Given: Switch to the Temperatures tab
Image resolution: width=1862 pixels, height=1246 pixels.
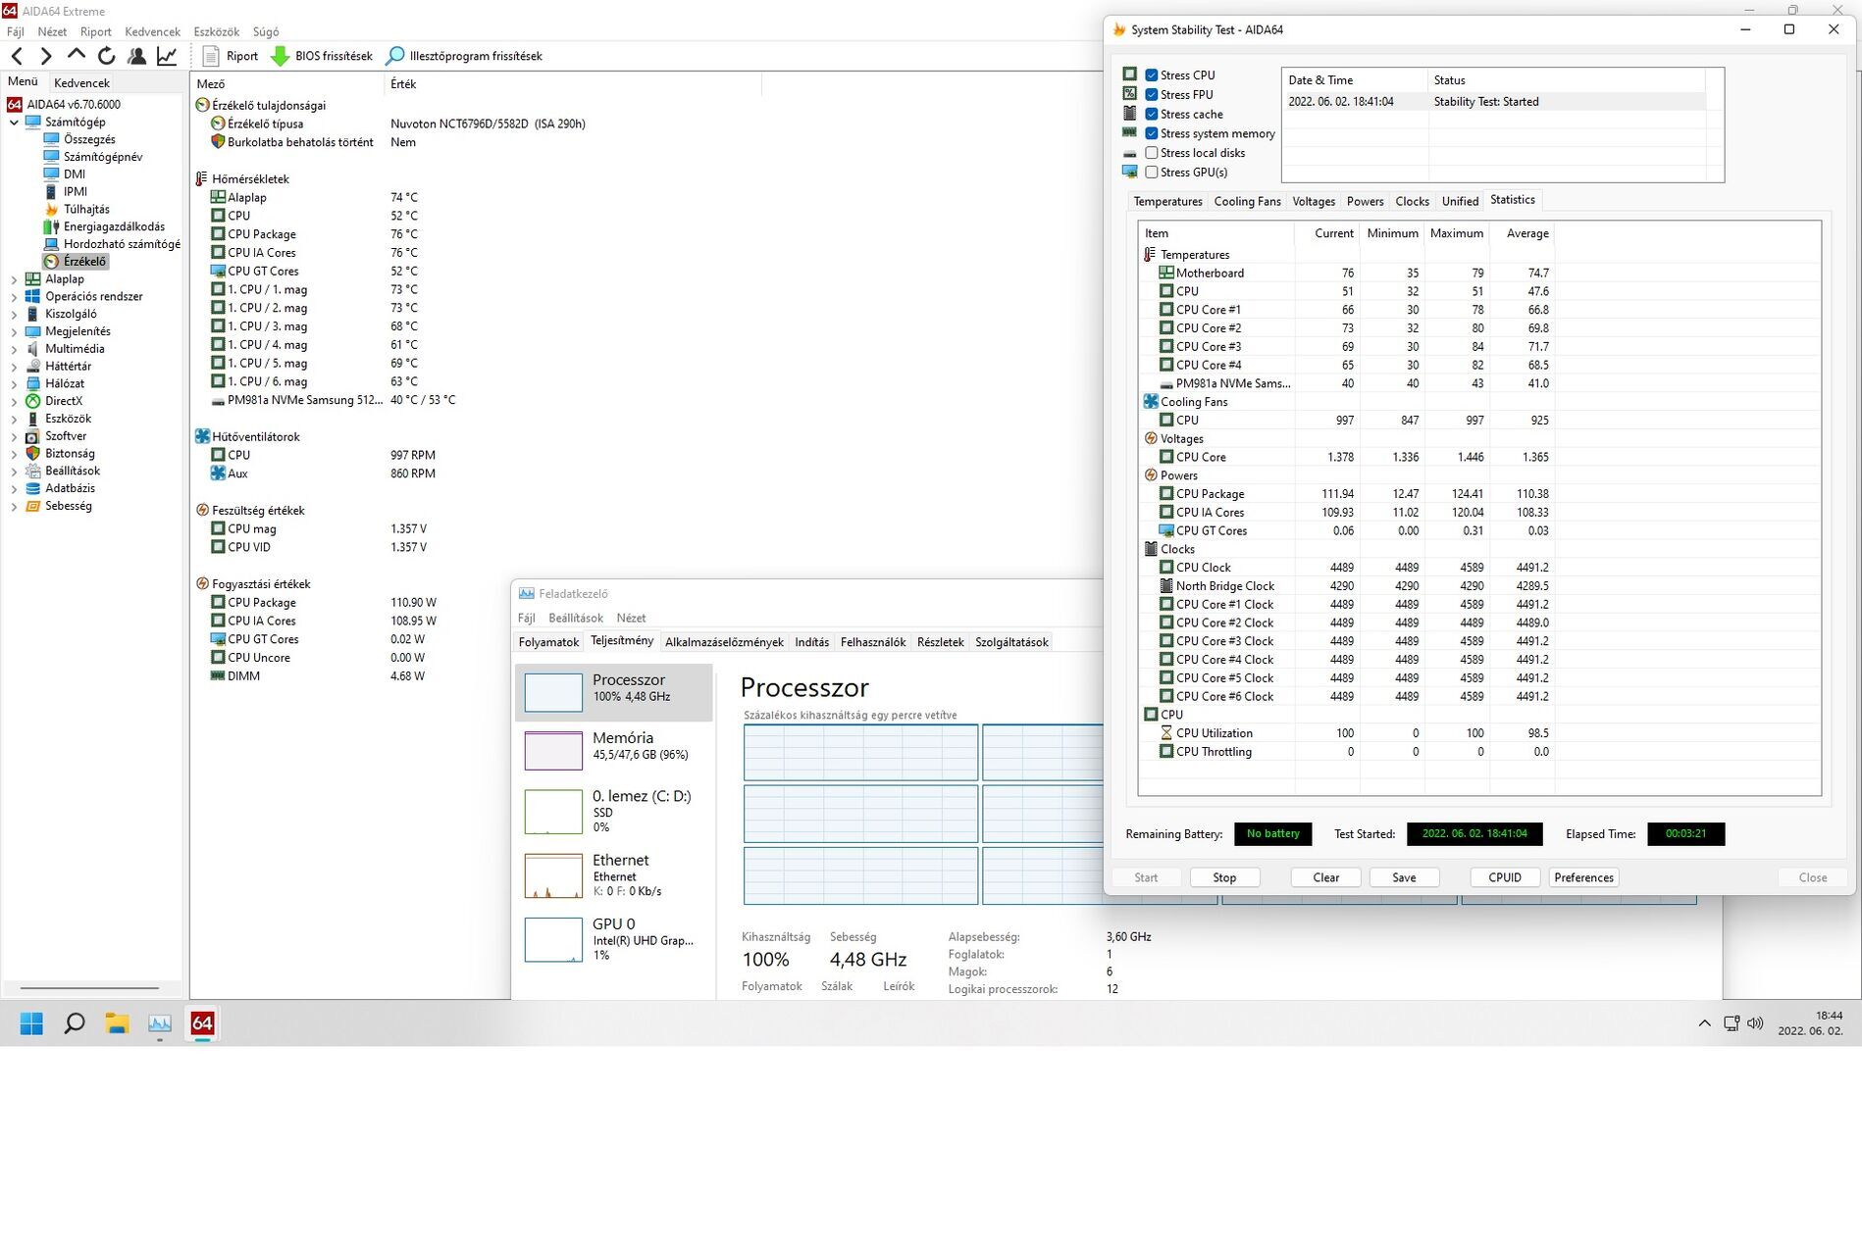Looking at the screenshot, I should 1167,201.
